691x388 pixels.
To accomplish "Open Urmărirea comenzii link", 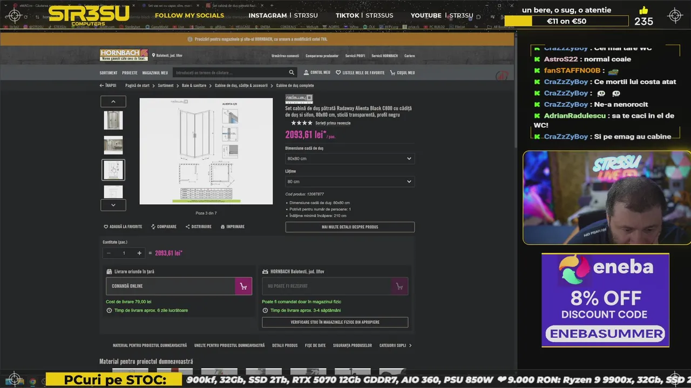I will coord(285,56).
